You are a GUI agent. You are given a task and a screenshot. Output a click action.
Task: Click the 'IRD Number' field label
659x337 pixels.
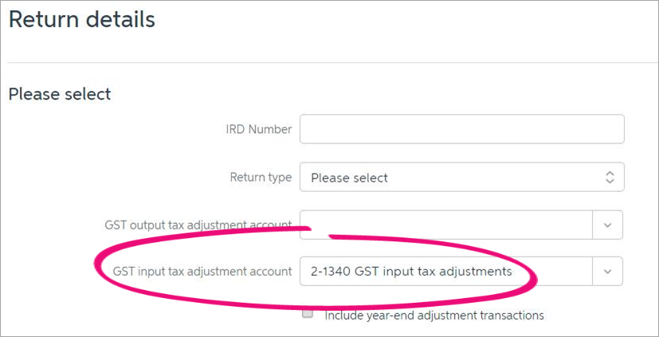click(258, 129)
